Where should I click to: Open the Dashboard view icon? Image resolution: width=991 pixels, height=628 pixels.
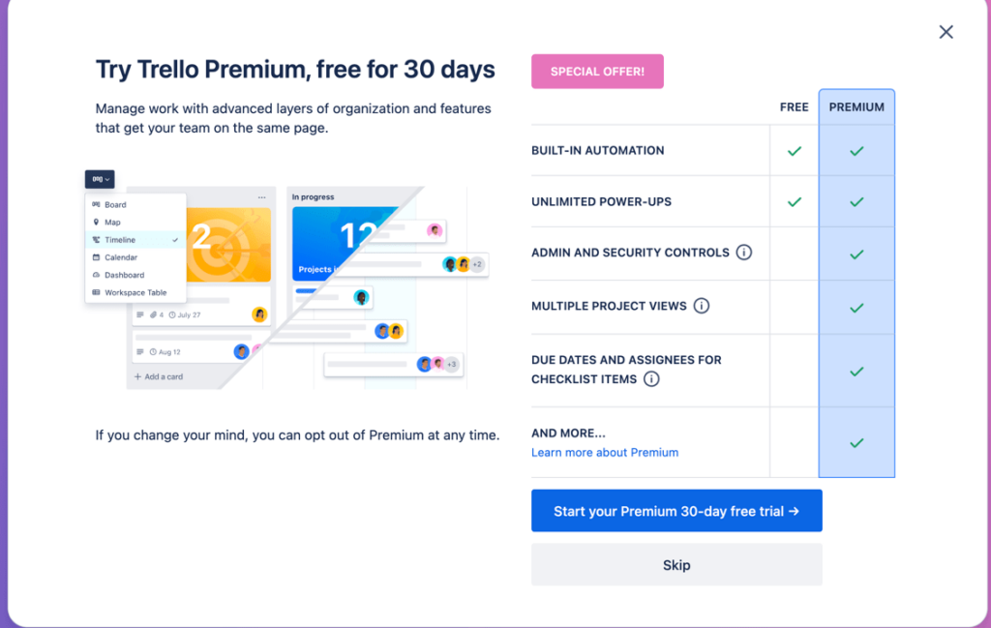(x=96, y=275)
